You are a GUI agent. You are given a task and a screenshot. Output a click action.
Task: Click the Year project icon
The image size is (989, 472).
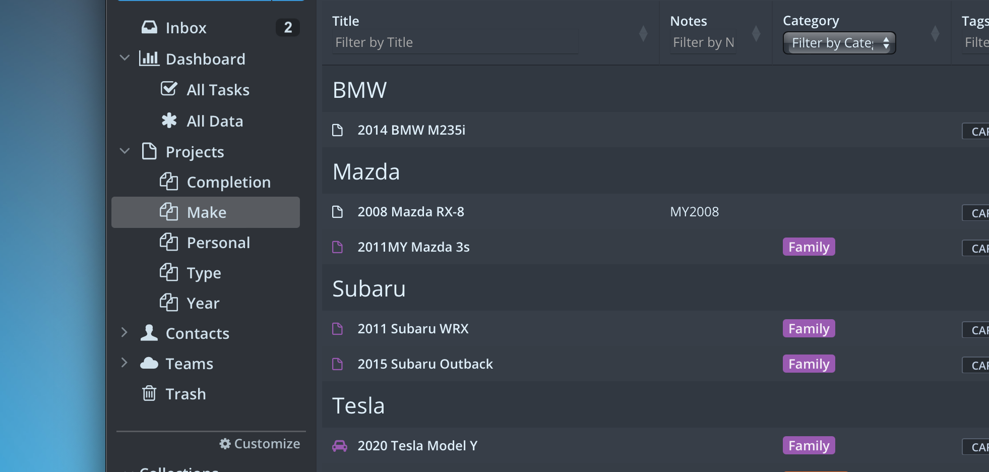click(x=169, y=303)
